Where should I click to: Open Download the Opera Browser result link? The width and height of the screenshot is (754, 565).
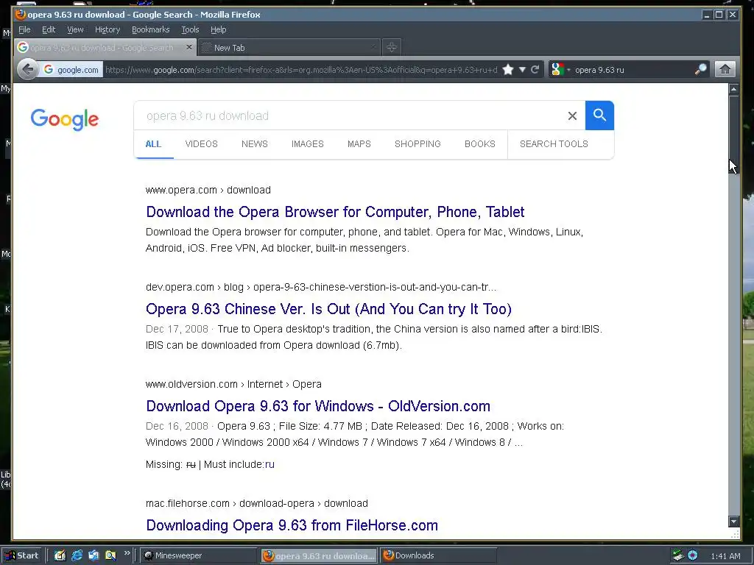pyautogui.click(x=335, y=212)
